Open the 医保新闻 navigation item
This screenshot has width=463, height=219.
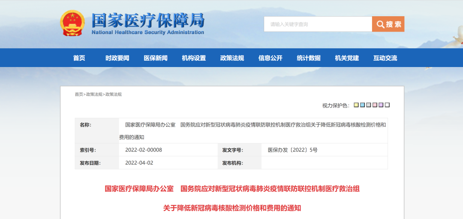click(x=156, y=58)
